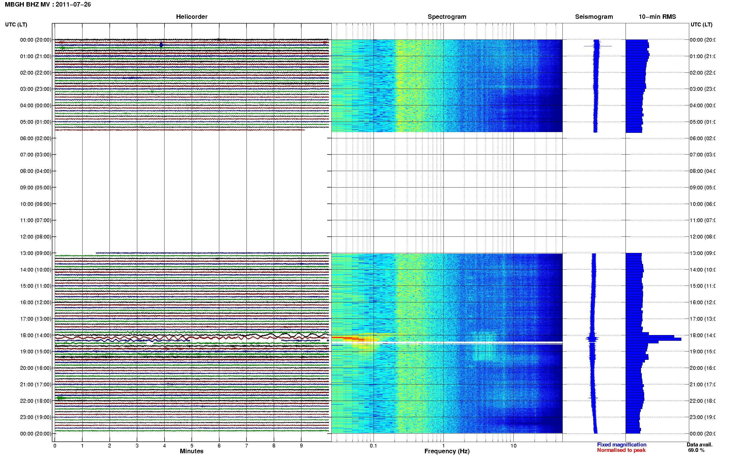Click the left 15:00 (11:00) time label

36,286
